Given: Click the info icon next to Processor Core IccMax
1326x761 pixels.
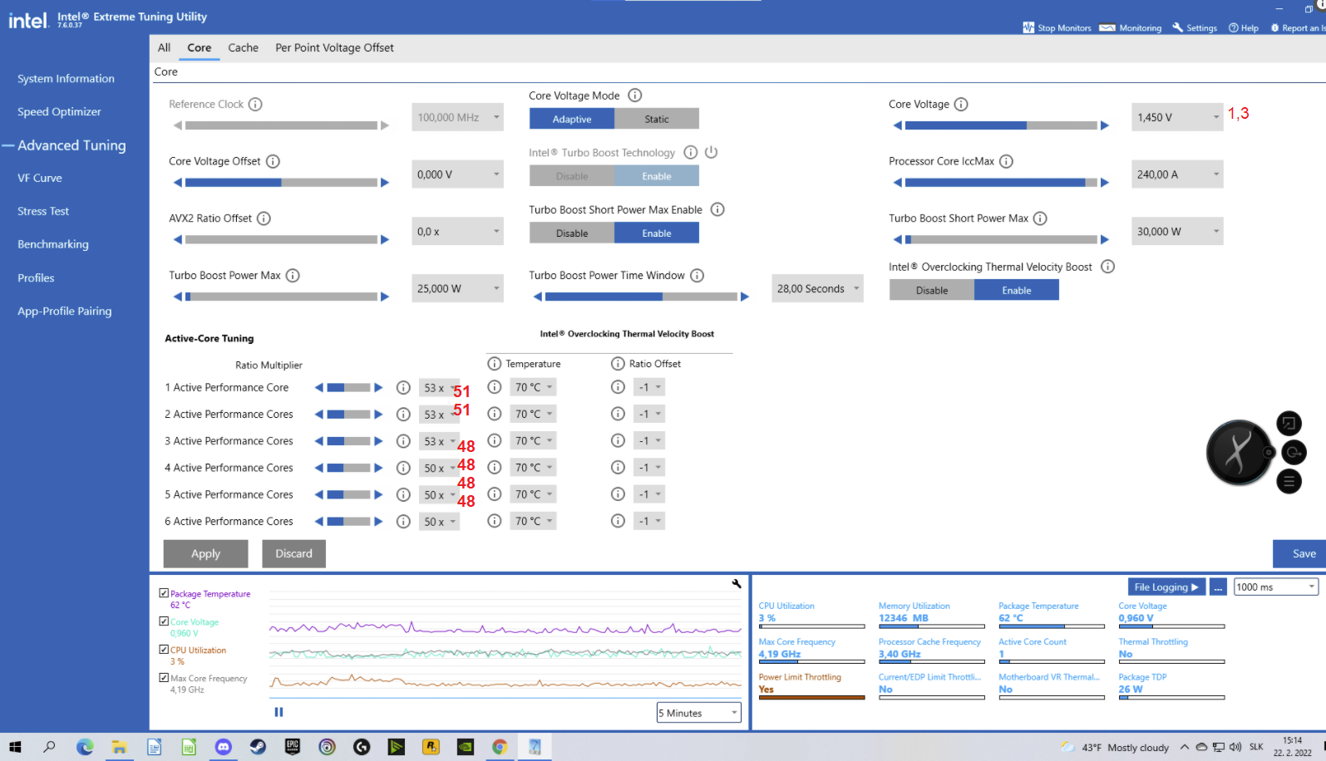Looking at the screenshot, I should click(1006, 161).
